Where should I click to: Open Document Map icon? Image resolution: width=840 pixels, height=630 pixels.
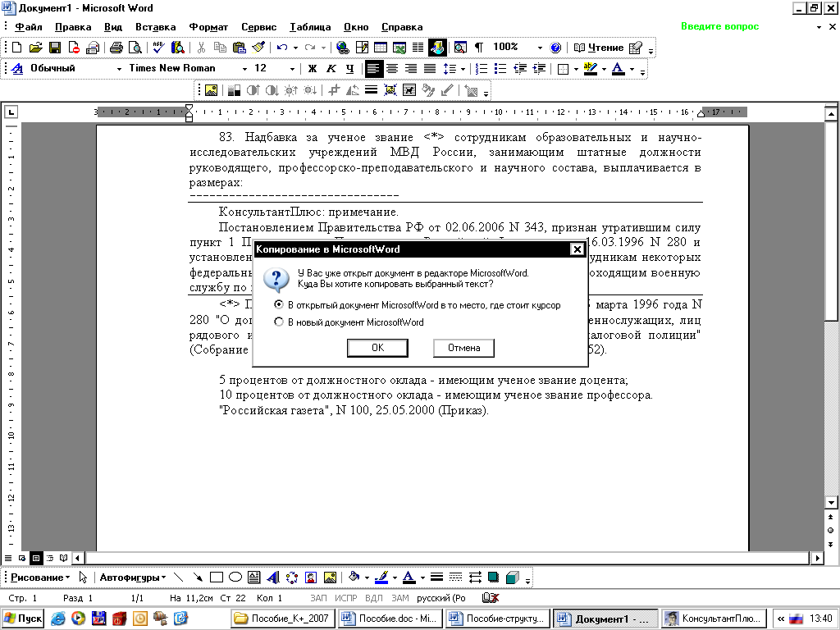(460, 48)
